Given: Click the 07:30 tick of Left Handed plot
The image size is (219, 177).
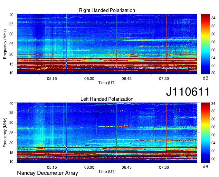Looking at the screenshot, I should click(164, 167).
